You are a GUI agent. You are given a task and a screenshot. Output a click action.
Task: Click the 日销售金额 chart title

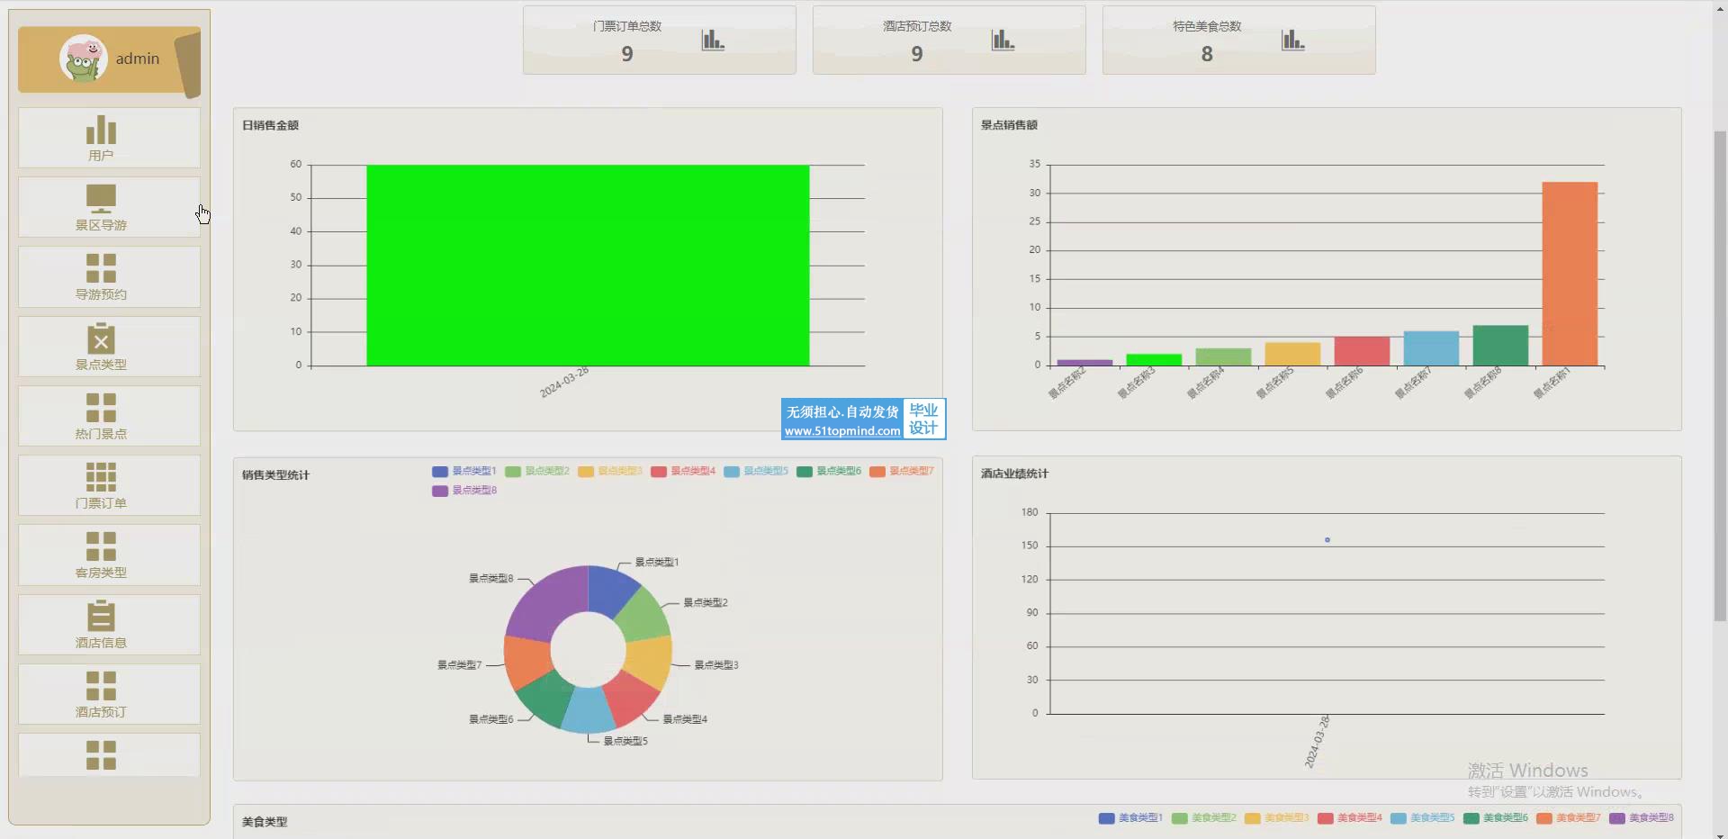(270, 125)
